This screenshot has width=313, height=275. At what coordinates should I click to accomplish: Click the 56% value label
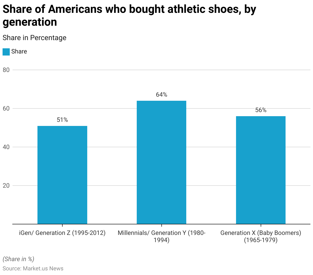[261, 110]
